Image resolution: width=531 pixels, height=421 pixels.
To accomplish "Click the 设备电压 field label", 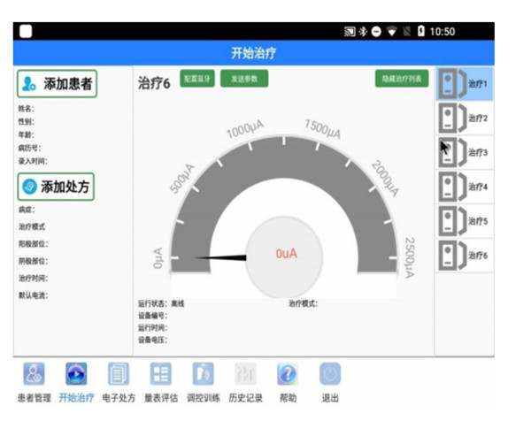I will coord(152,340).
